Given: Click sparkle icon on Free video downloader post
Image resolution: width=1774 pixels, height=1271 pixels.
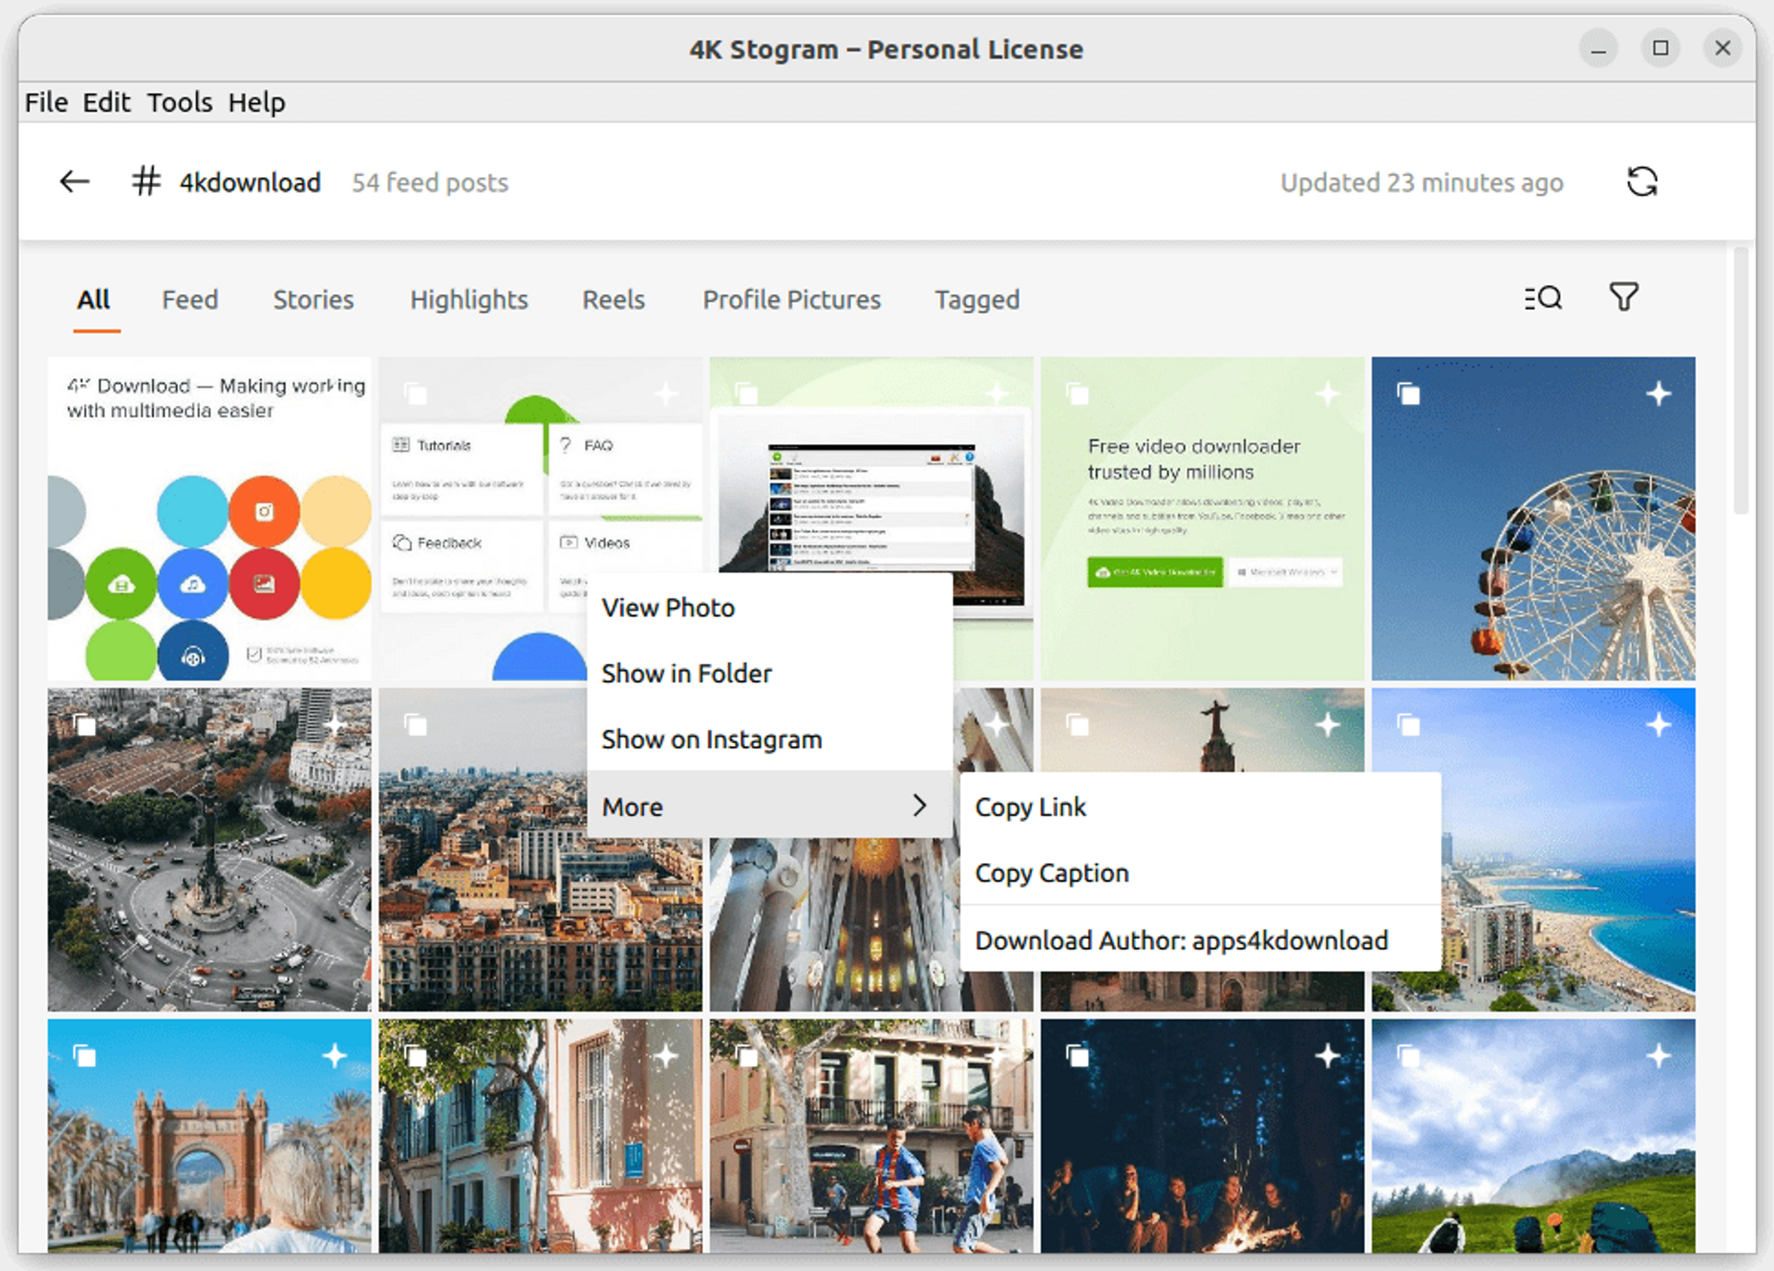Looking at the screenshot, I should point(1327,394).
